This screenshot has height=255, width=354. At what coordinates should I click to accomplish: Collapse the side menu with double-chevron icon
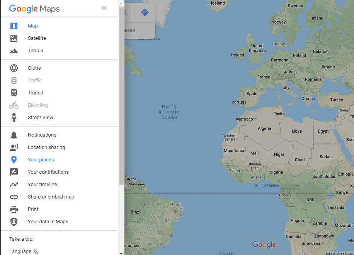coord(104,8)
